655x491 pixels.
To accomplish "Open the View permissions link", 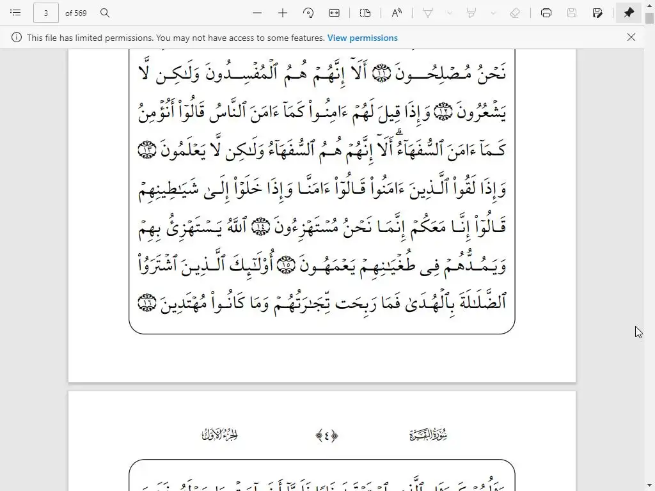I will 363,38.
